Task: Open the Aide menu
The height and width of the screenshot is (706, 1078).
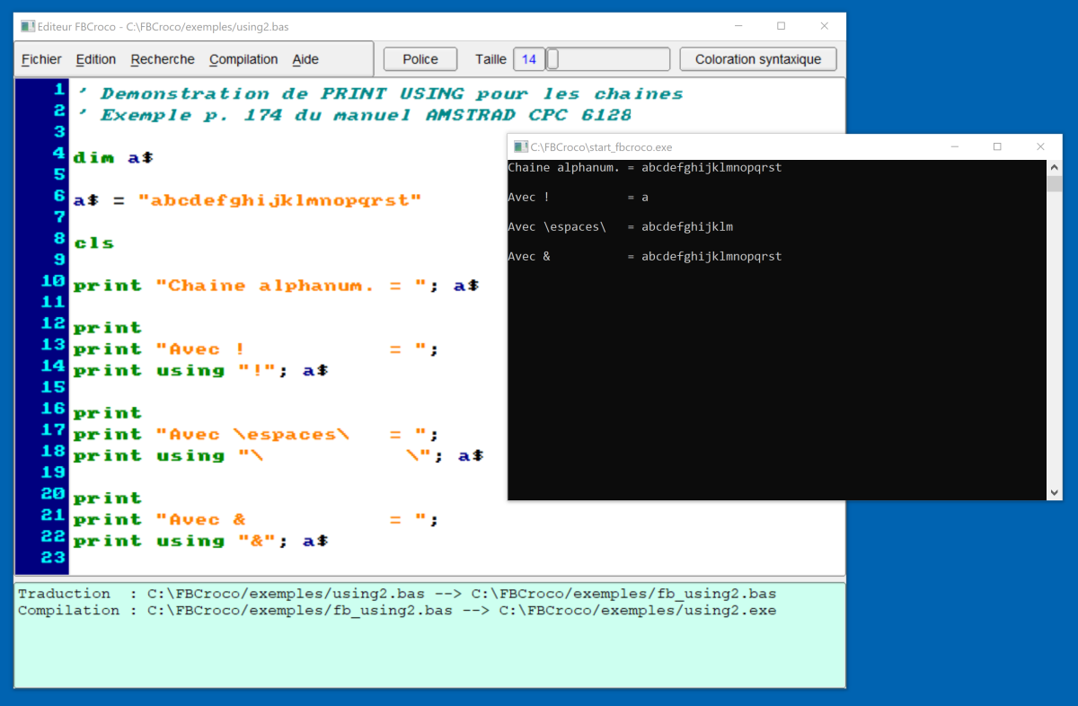Action: [305, 59]
